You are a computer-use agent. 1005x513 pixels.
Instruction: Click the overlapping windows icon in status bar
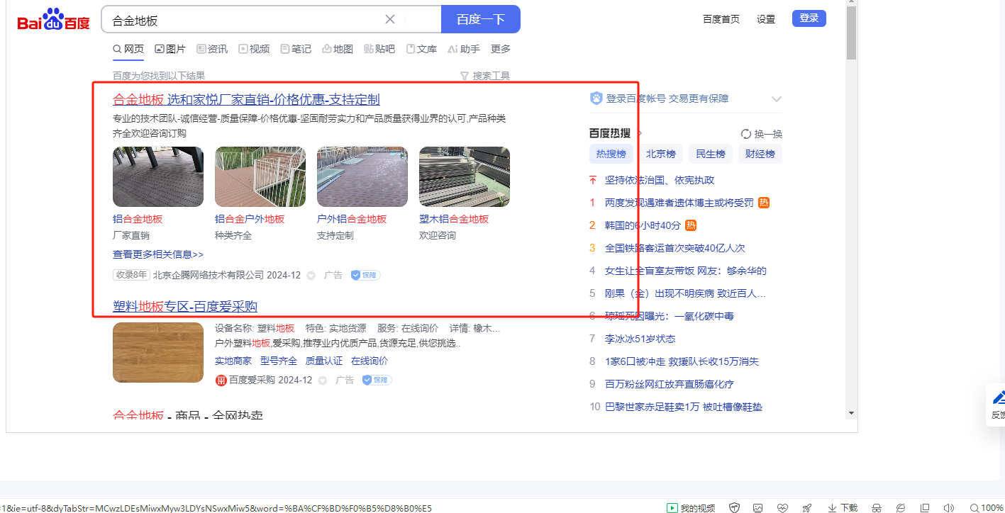925,507
